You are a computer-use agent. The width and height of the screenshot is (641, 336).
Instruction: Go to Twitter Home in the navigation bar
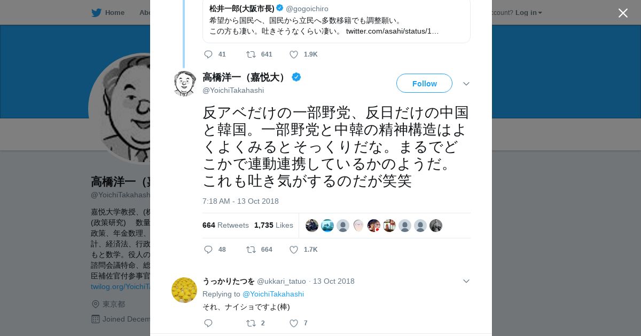[x=108, y=12]
